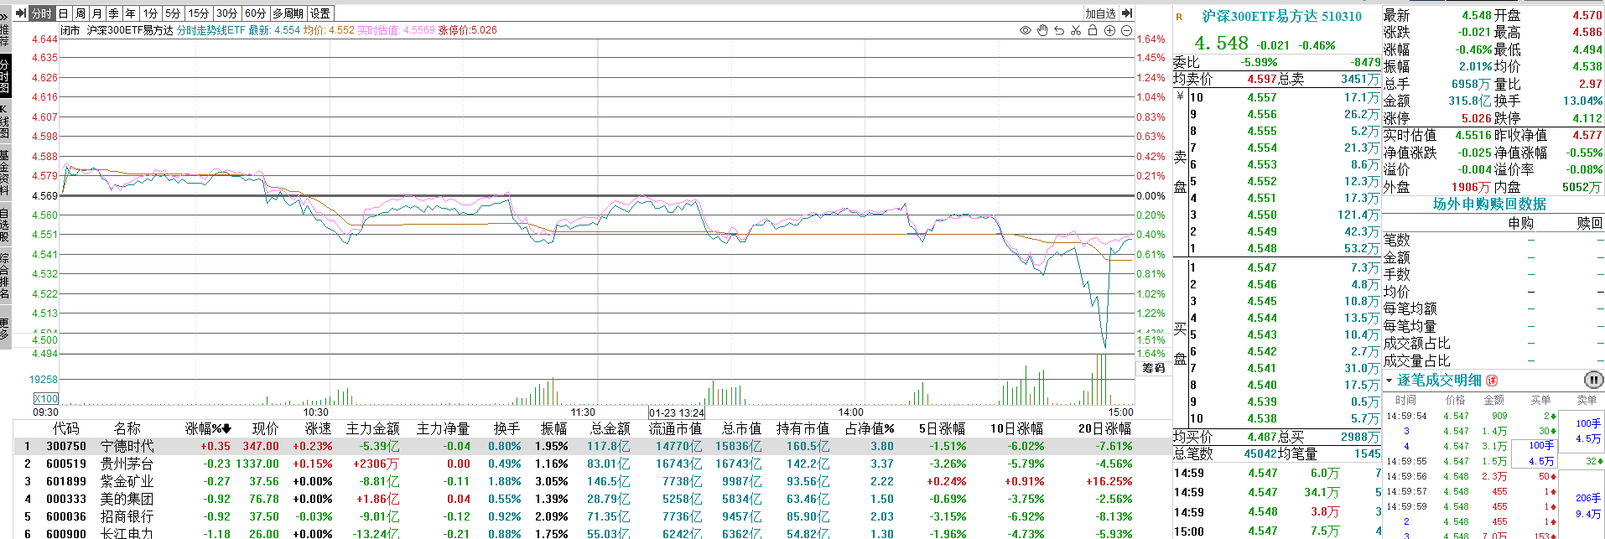Click the X100 volume scale box
Screen dimensions: 1605x539
coord(46,398)
